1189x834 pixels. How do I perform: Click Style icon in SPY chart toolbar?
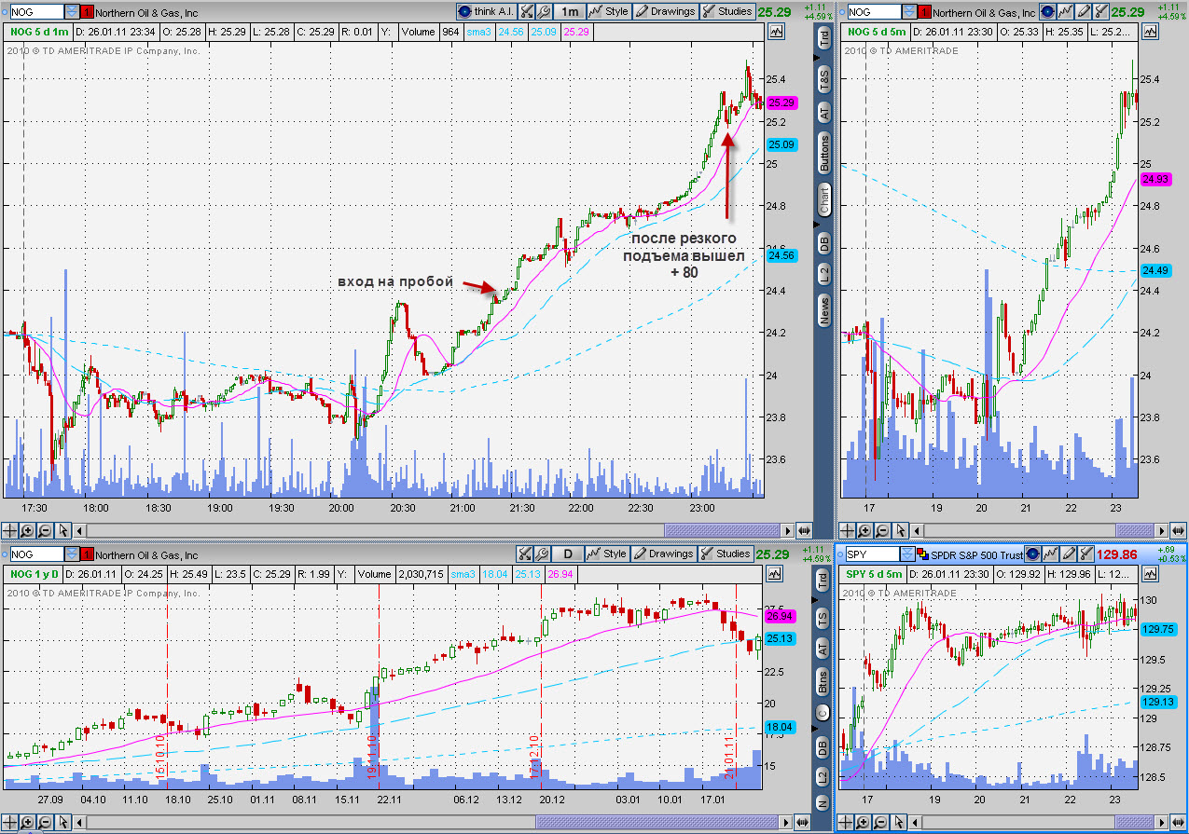1050,554
